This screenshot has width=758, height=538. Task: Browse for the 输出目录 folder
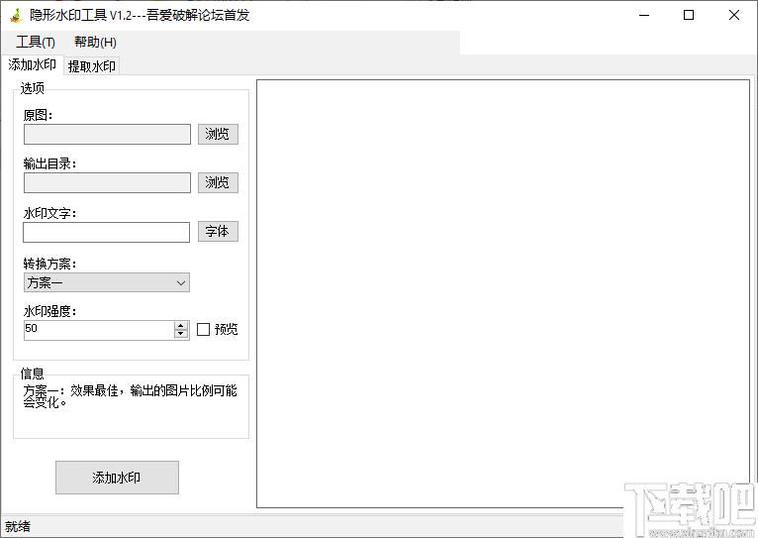[218, 183]
